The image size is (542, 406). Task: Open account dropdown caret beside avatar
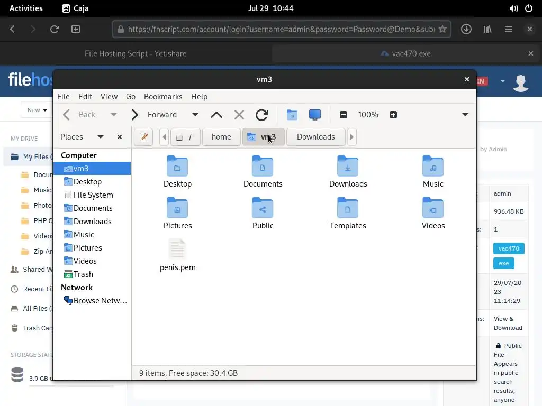pos(503,81)
